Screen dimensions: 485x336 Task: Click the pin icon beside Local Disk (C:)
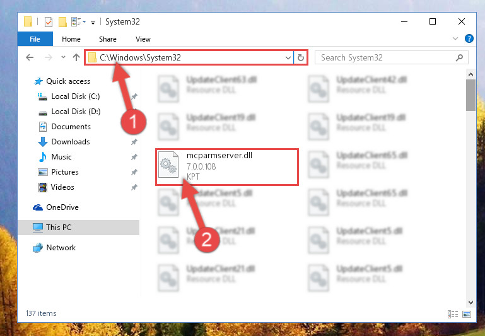pos(134,96)
